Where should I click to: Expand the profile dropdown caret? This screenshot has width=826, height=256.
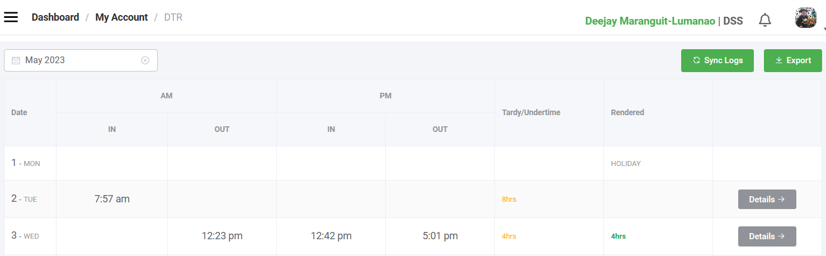824,29
